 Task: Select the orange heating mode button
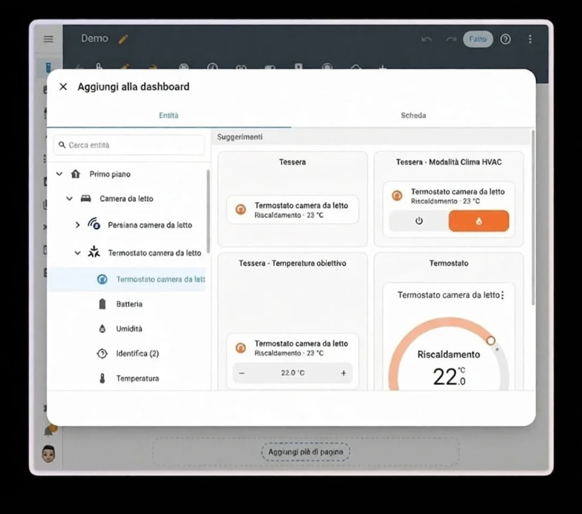click(x=479, y=221)
